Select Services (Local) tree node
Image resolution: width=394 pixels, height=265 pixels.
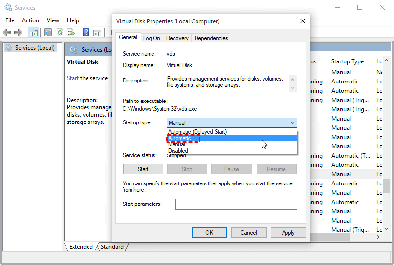(x=30, y=48)
